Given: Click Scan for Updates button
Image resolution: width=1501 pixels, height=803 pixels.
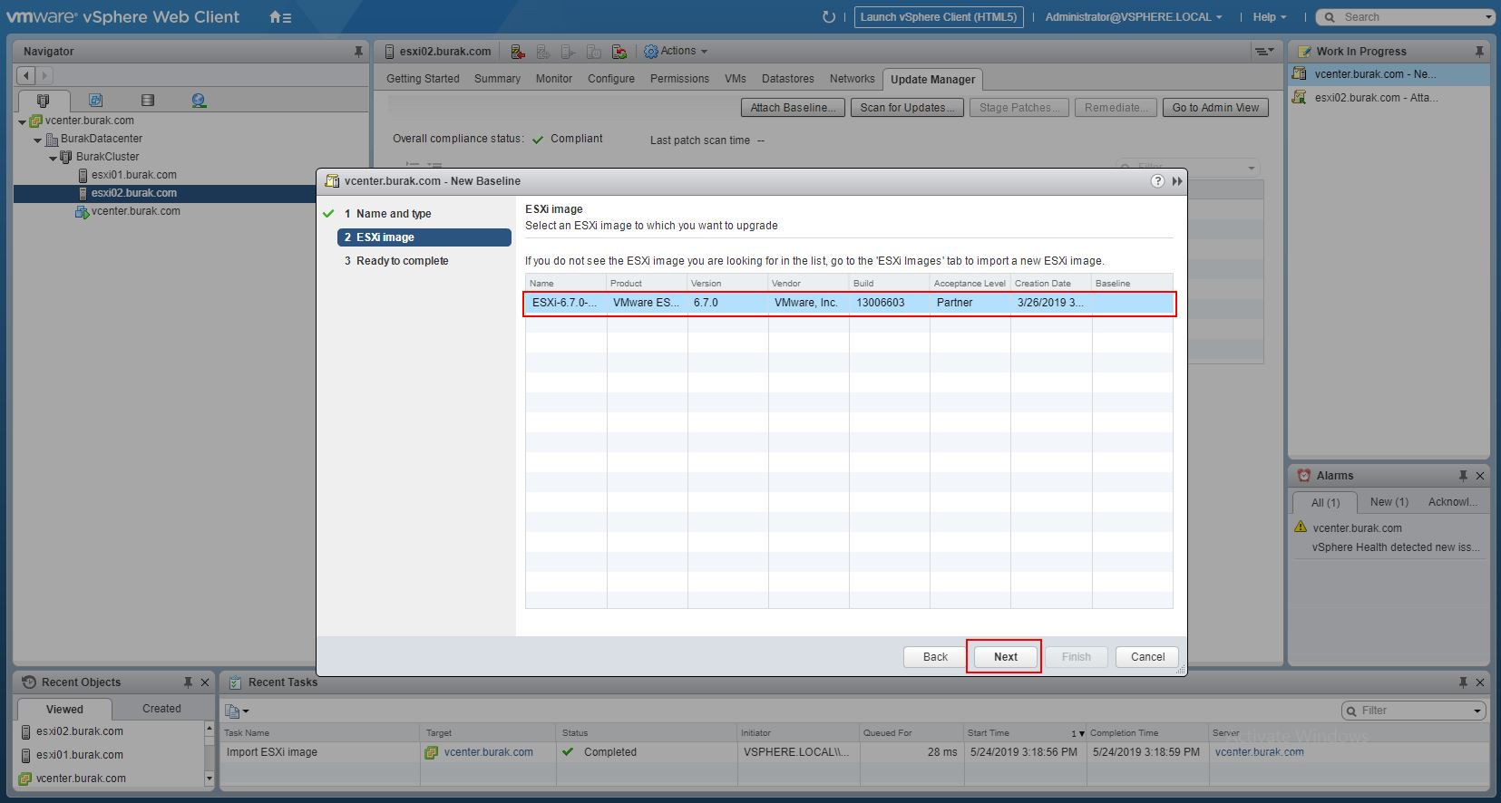Looking at the screenshot, I should pos(907,107).
